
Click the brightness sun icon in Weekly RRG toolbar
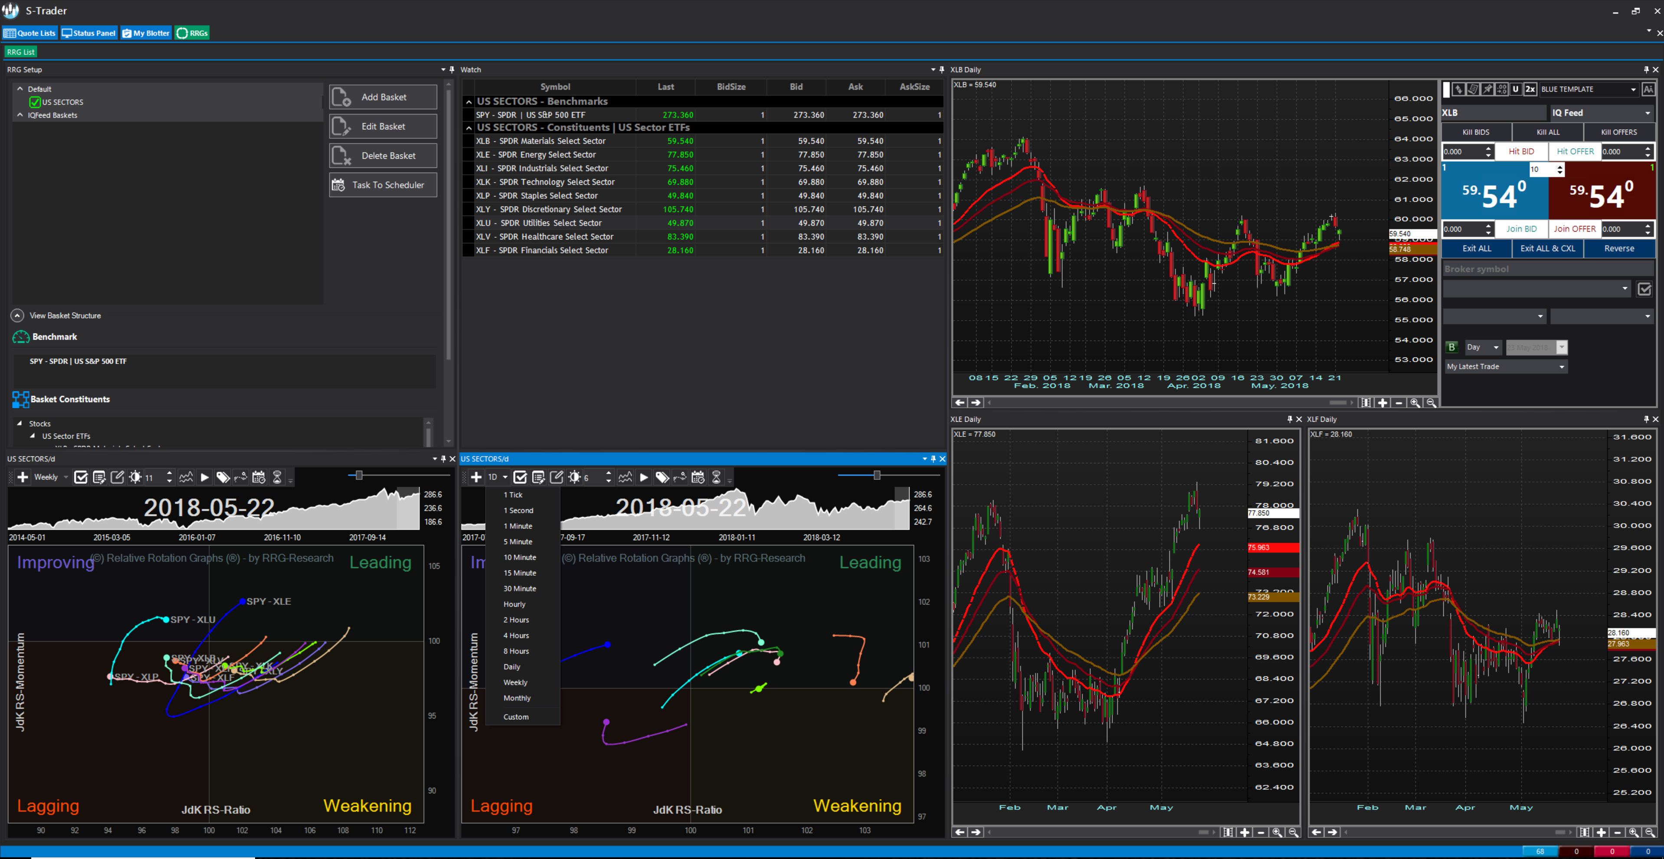pos(135,477)
